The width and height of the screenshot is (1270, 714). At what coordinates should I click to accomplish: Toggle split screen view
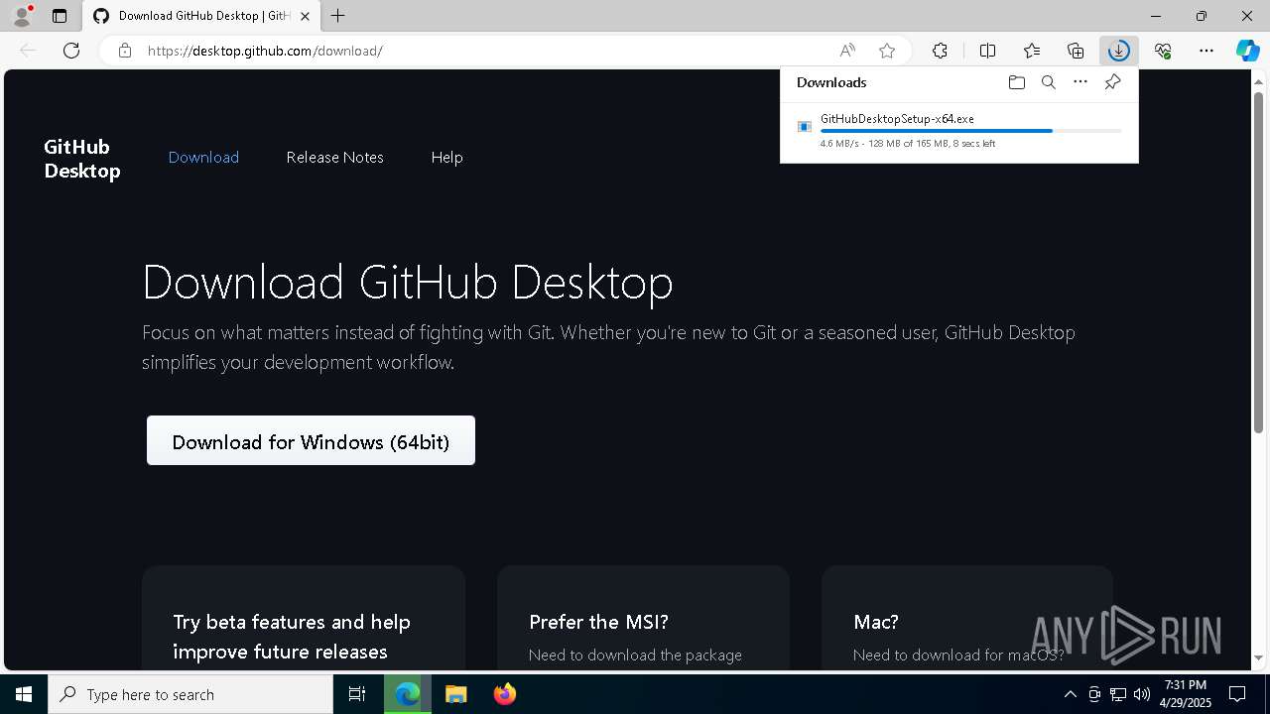(987, 51)
